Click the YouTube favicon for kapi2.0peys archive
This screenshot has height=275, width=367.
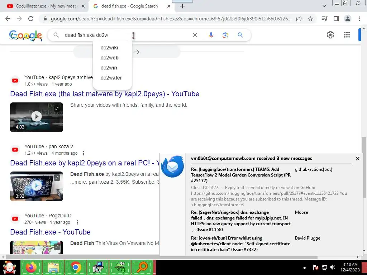(15, 81)
